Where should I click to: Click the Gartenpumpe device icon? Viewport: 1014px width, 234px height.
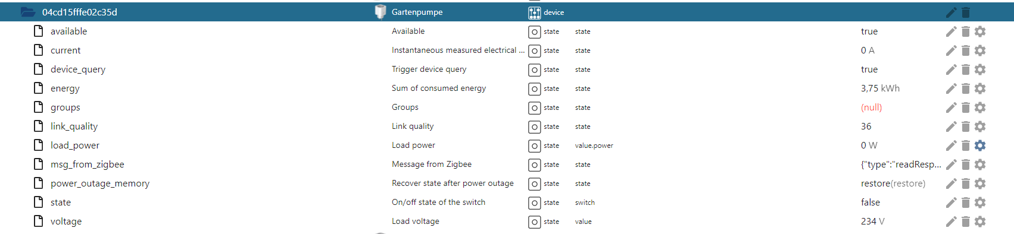(x=380, y=12)
